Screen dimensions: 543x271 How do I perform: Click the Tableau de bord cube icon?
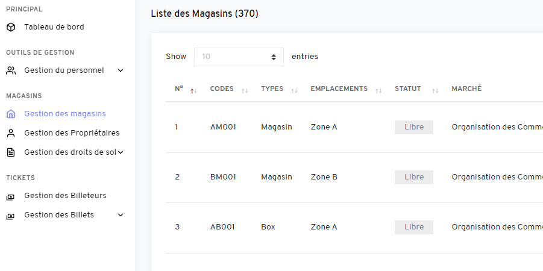pyautogui.click(x=11, y=27)
